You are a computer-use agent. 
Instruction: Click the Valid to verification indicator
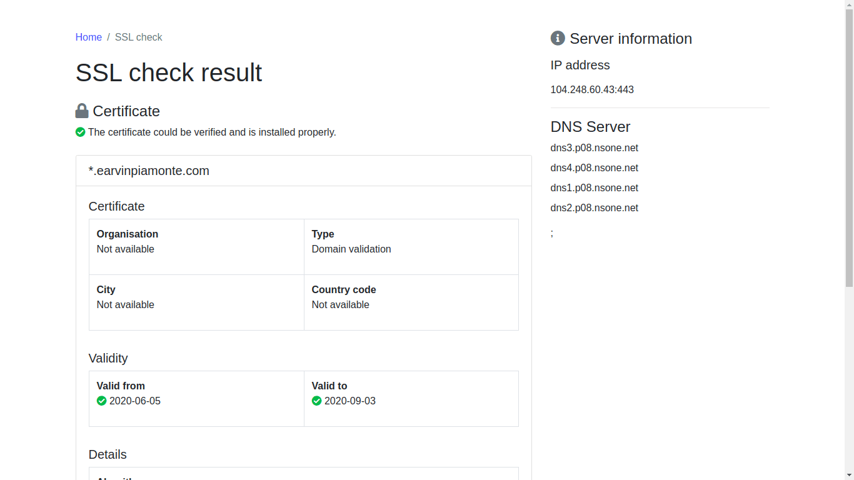(x=317, y=401)
